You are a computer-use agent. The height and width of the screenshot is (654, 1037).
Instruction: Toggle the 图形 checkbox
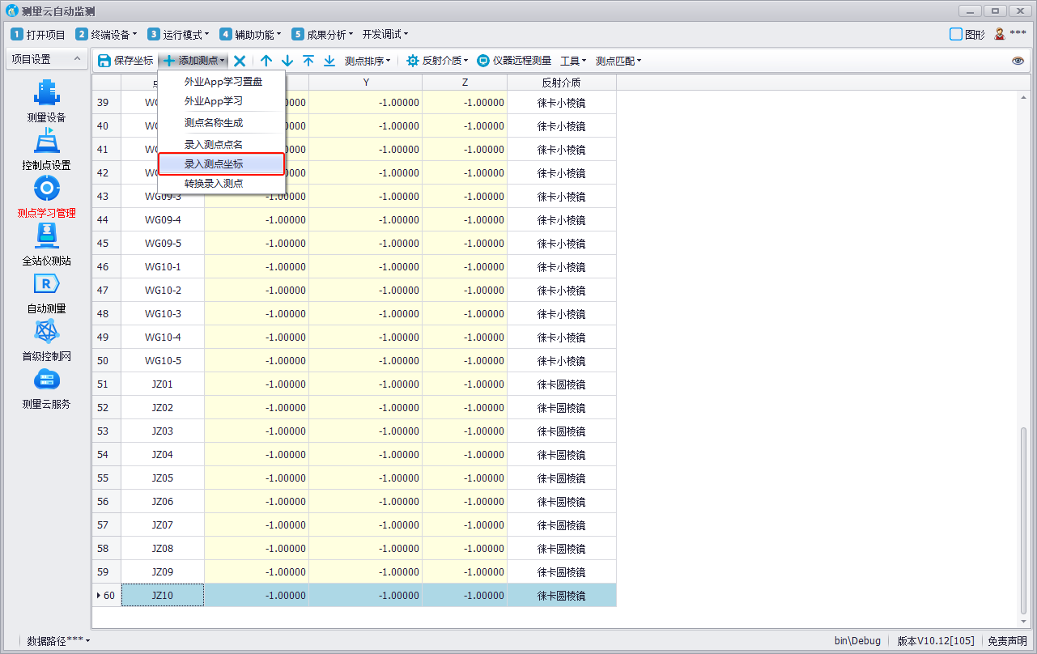(956, 34)
